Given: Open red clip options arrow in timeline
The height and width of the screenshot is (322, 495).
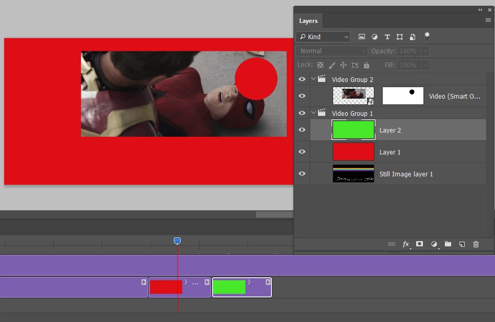Looking at the screenshot, I should (186, 282).
